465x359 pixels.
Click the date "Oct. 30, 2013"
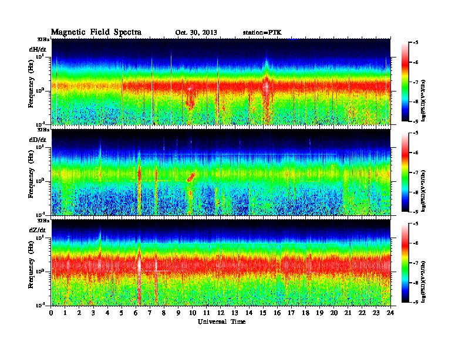pos(196,33)
